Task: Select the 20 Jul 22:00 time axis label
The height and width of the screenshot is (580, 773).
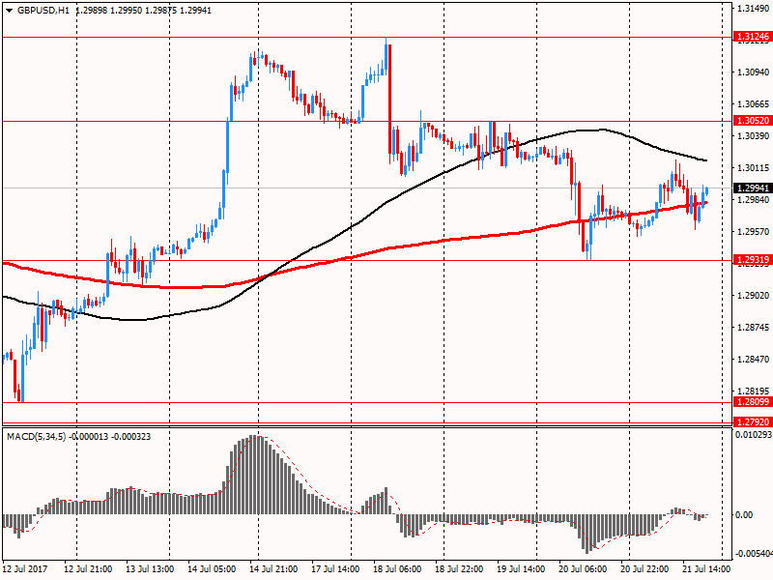Action: coord(644,568)
